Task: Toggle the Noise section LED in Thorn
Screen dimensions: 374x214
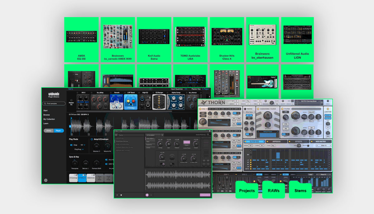Action: 245,109
